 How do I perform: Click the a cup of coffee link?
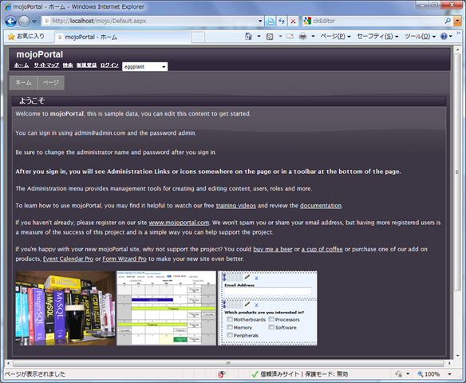322,249
